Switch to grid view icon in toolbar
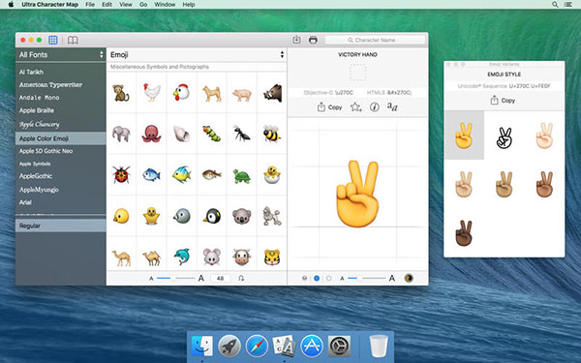 coord(53,40)
